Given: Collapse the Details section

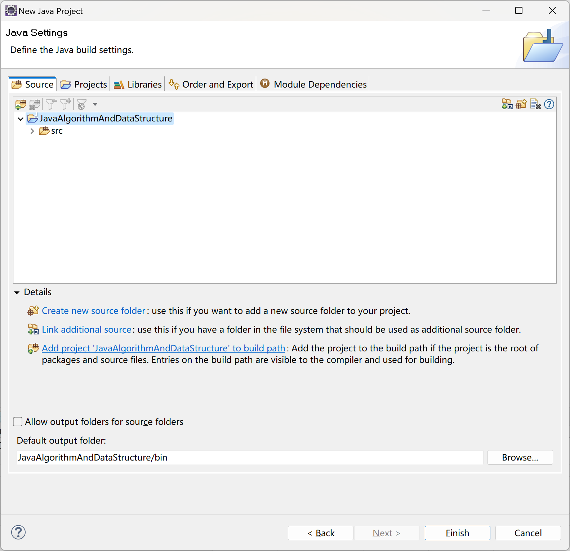Looking at the screenshot, I should click(x=17, y=292).
